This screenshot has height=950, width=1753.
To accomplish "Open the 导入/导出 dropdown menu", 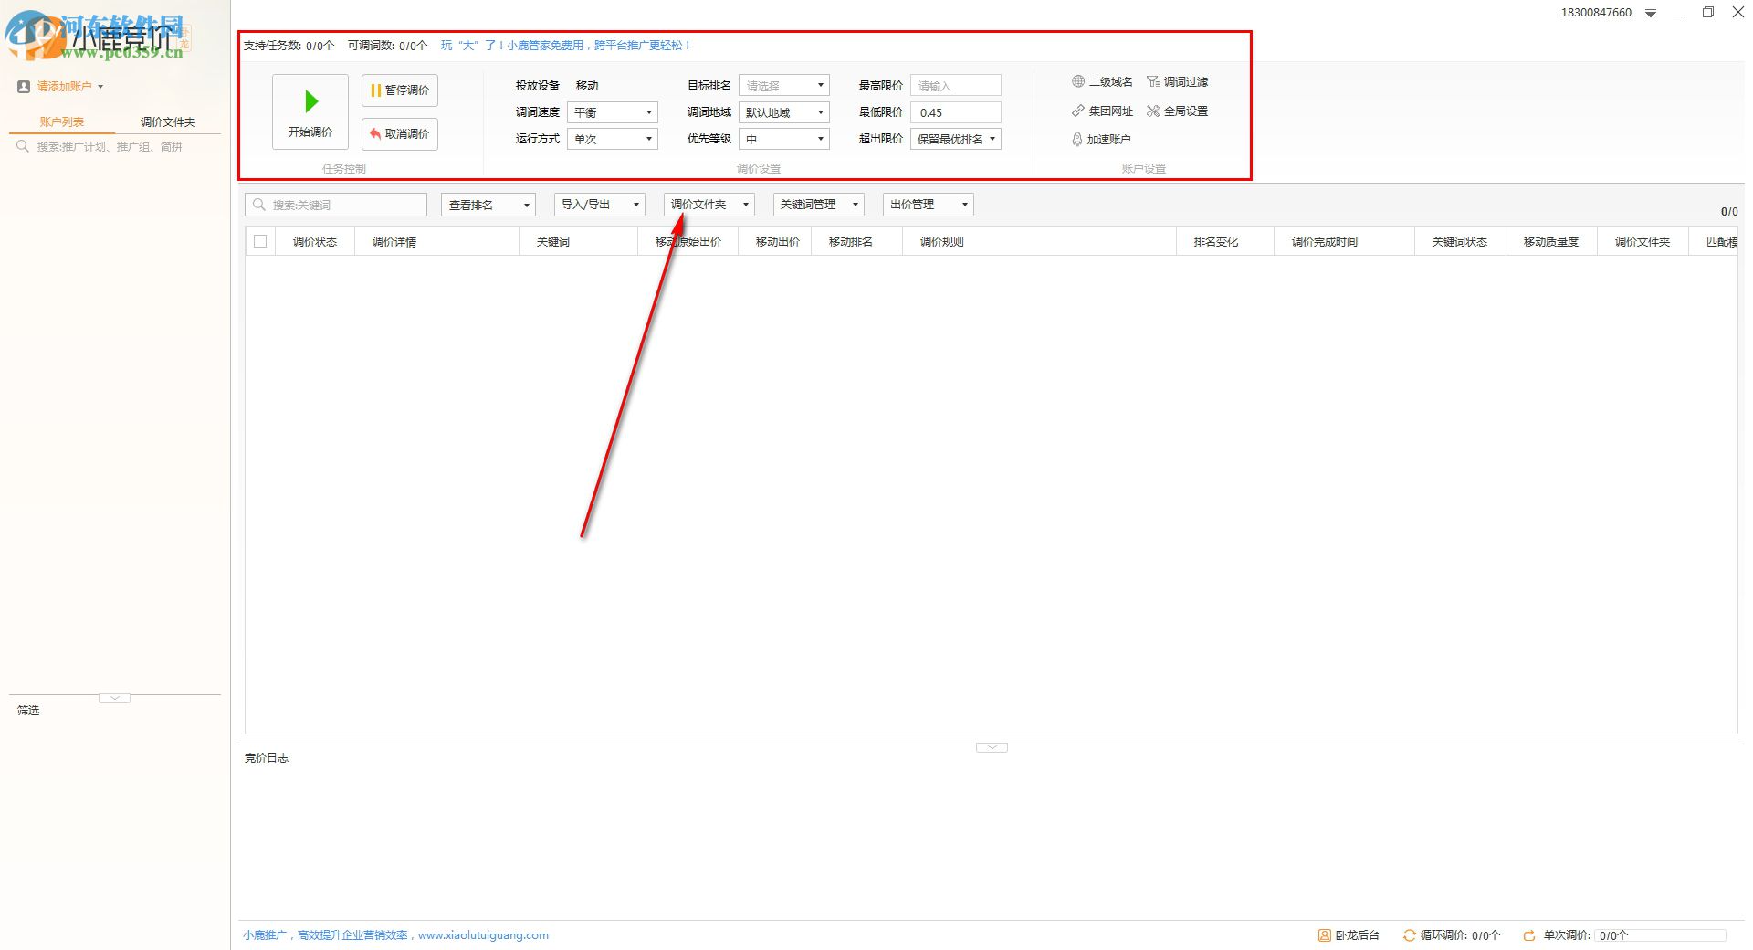I will click(x=600, y=205).
